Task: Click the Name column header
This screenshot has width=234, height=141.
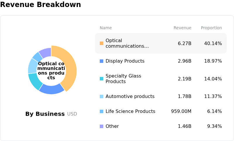Action: pos(106,28)
